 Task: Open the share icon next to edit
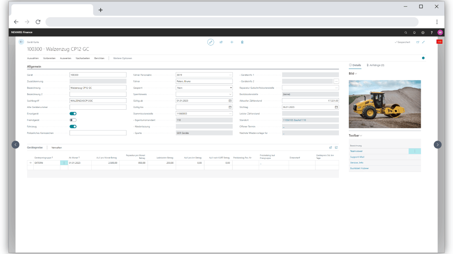click(x=221, y=42)
